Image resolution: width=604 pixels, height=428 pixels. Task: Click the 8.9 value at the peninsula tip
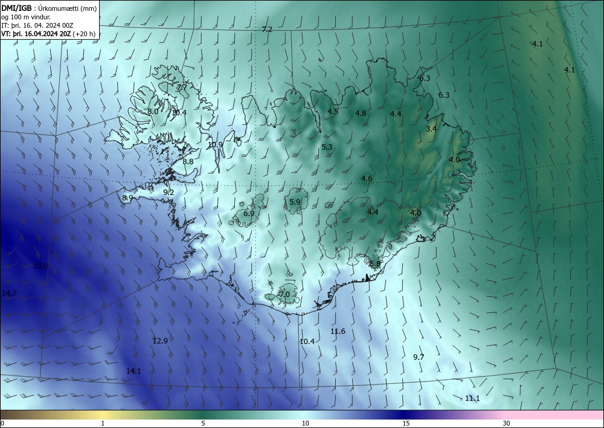(127, 197)
